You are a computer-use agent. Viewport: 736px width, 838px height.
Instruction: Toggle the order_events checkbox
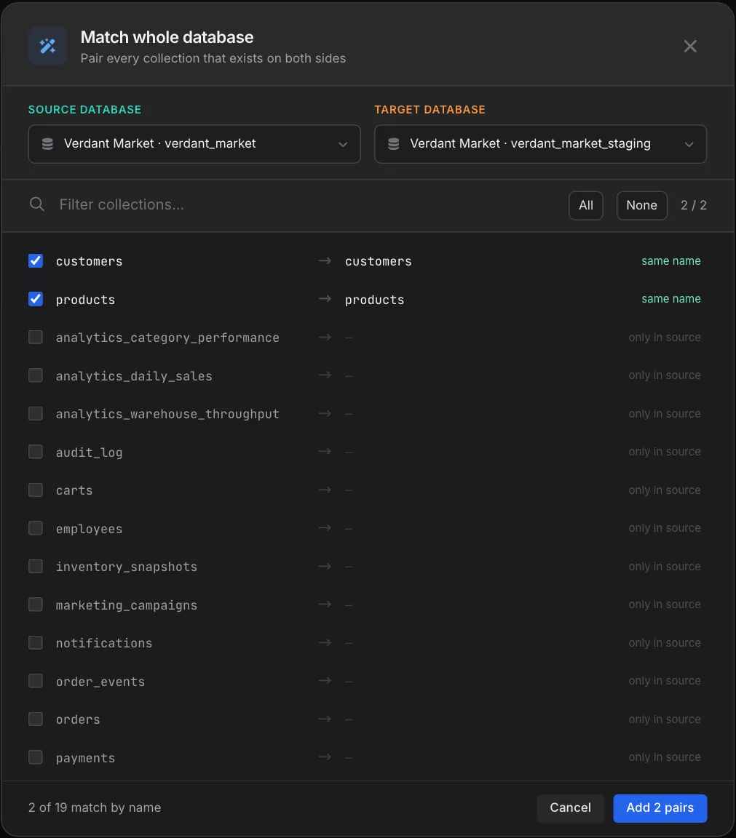click(x=35, y=681)
